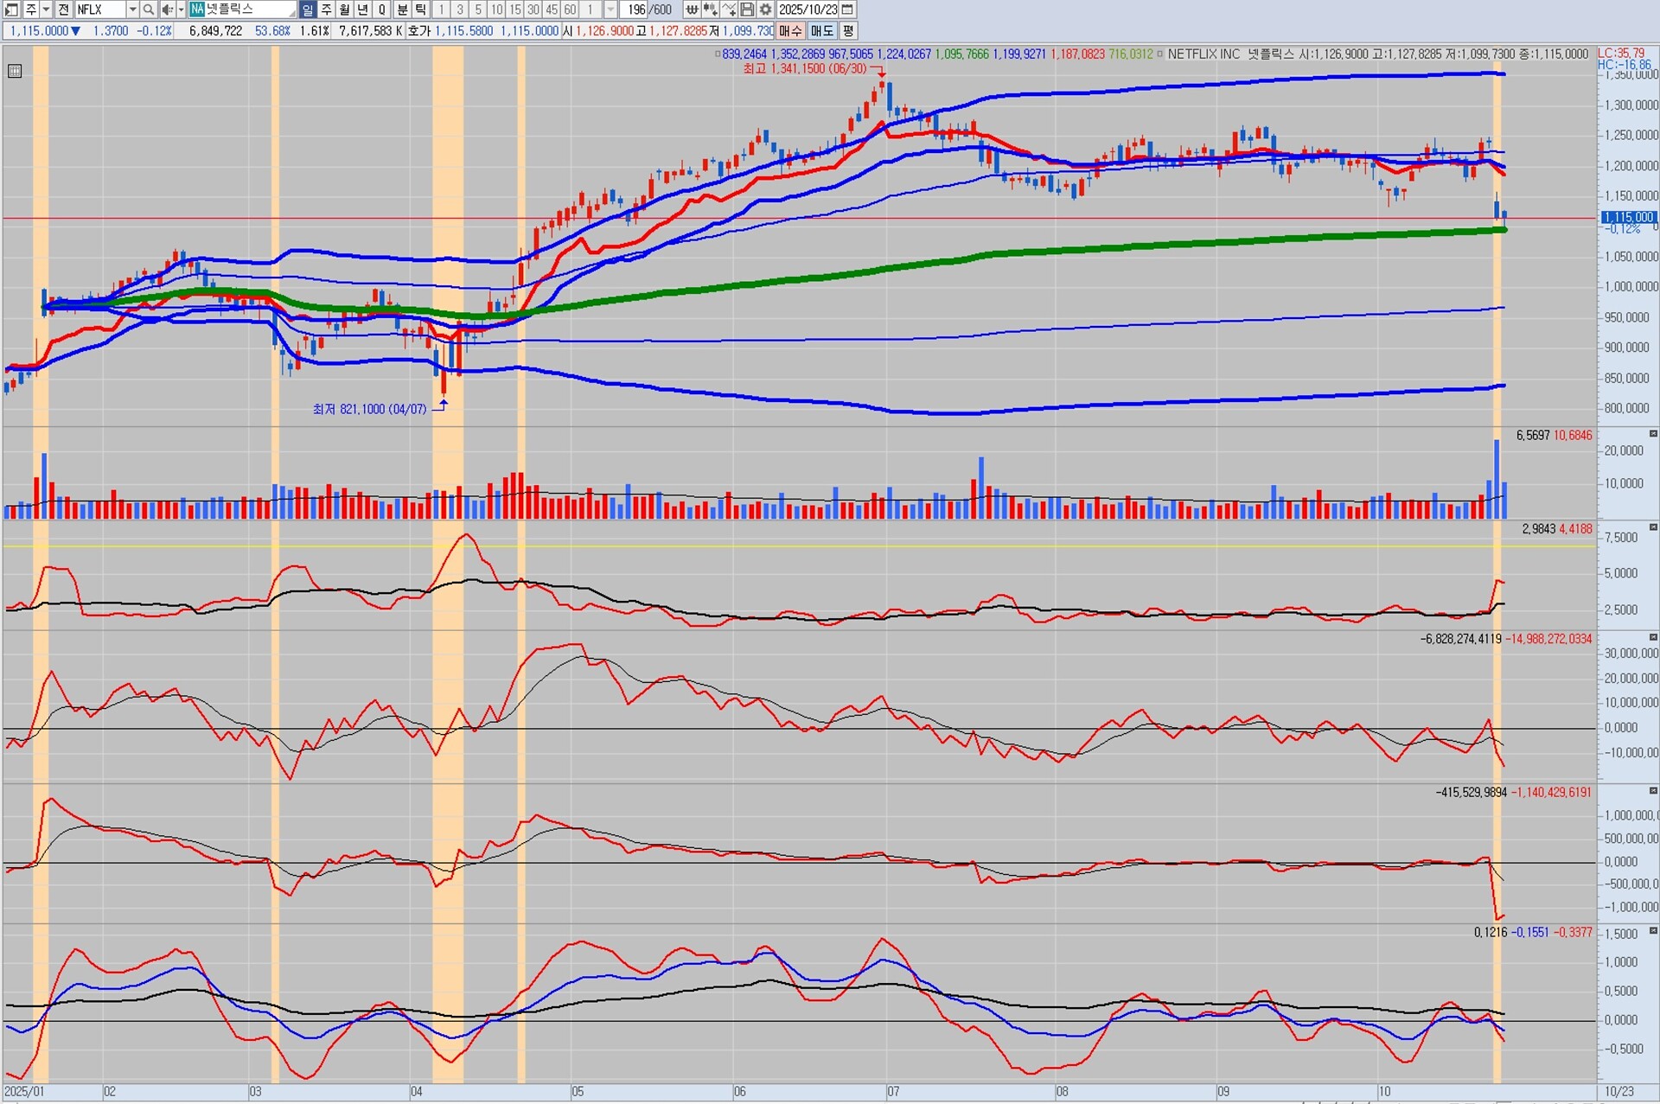This screenshot has width=1660, height=1104.
Task: Open the dropdown next to speaker icon
Action: point(181,10)
